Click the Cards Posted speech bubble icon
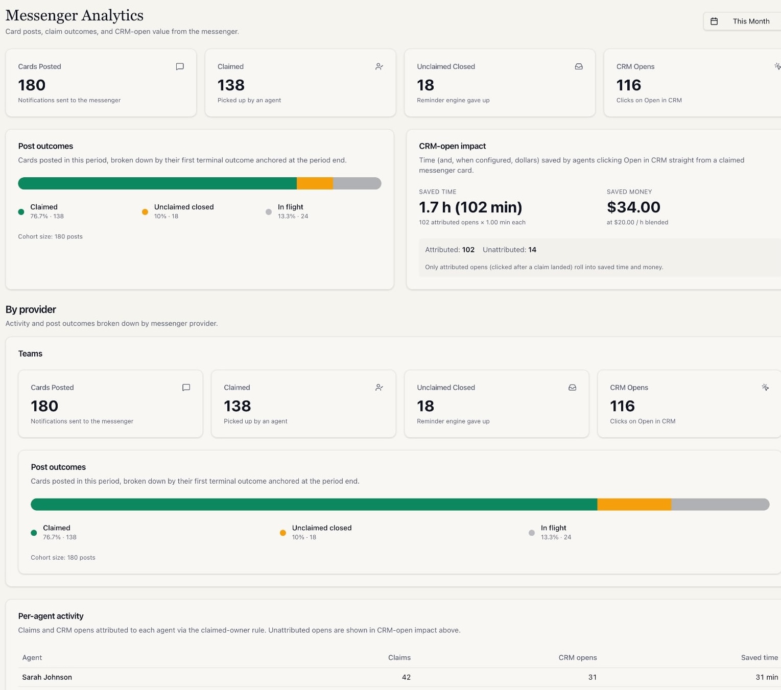Screen dimensions: 781x690 (180, 66)
